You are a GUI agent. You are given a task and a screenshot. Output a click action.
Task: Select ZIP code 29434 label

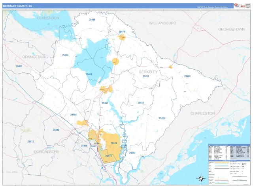[x=141, y=103]
